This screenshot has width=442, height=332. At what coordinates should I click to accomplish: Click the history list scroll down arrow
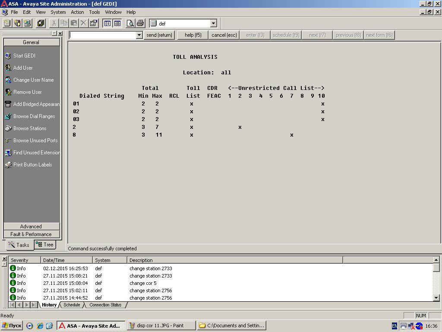pos(436,297)
